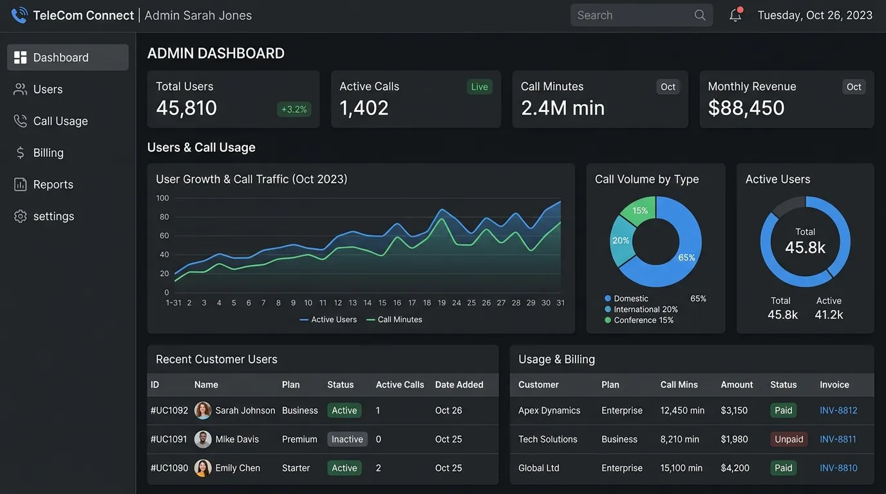The width and height of the screenshot is (886, 494).
Task: Open invoice INV-8812 link
Action: (x=838, y=410)
